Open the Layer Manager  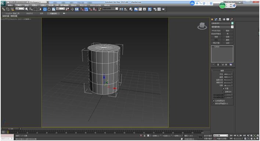tap(131, 9)
